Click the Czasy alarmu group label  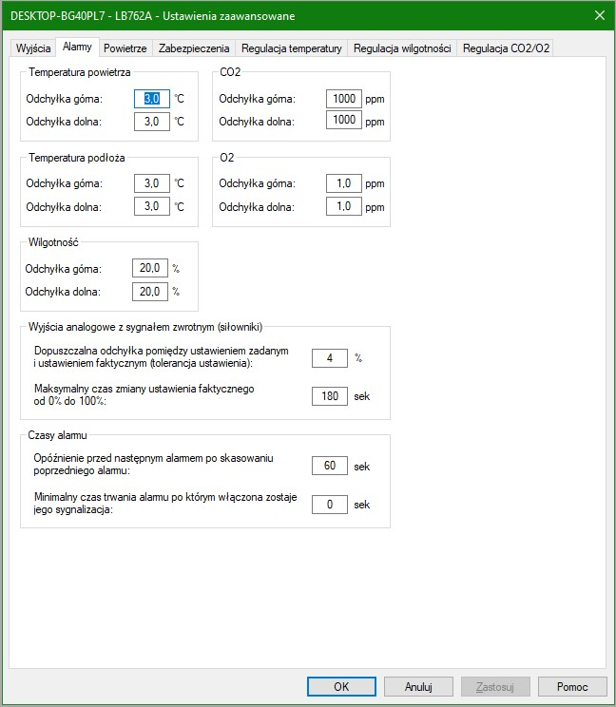click(x=57, y=435)
